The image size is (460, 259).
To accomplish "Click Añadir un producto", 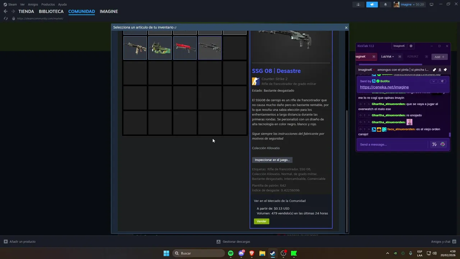I will pyautogui.click(x=19, y=242).
